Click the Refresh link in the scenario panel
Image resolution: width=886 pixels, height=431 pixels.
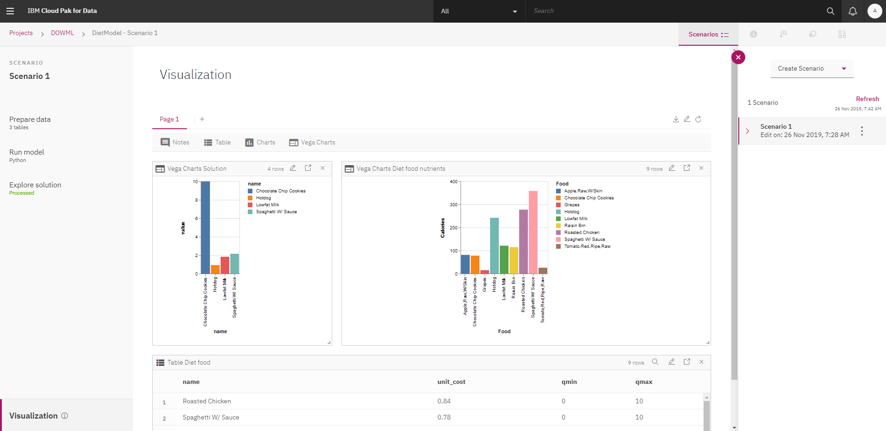[868, 99]
